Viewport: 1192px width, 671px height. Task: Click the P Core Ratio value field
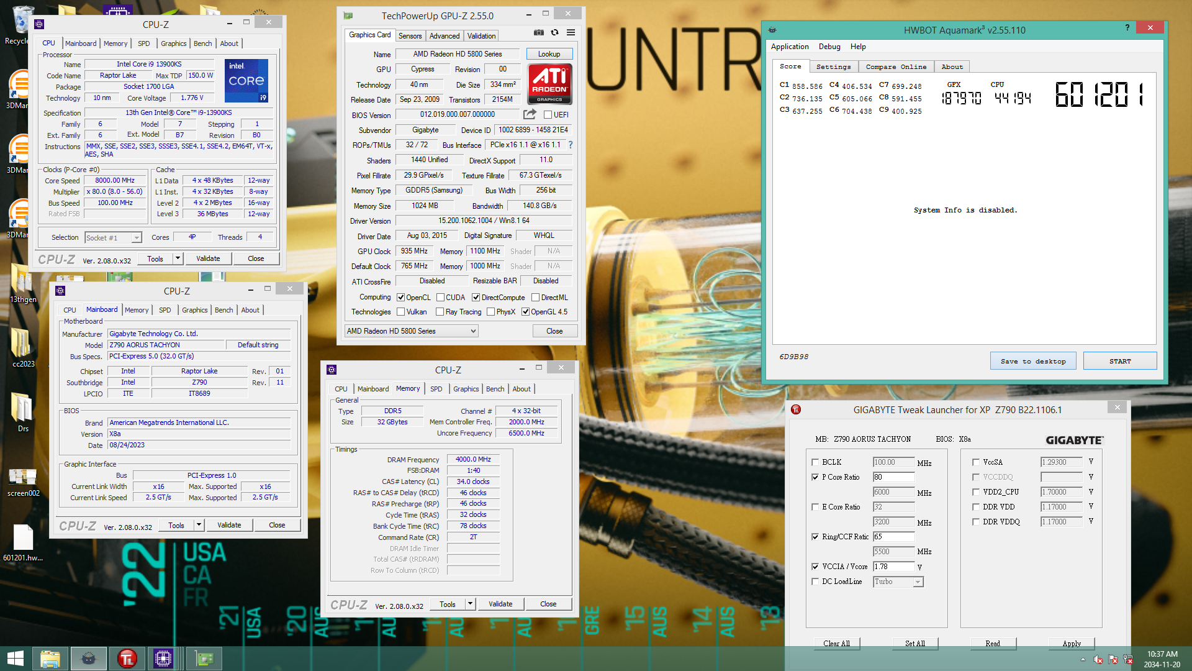[x=893, y=477]
